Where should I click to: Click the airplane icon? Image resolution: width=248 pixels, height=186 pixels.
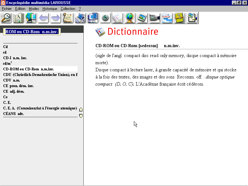pos(167,18)
